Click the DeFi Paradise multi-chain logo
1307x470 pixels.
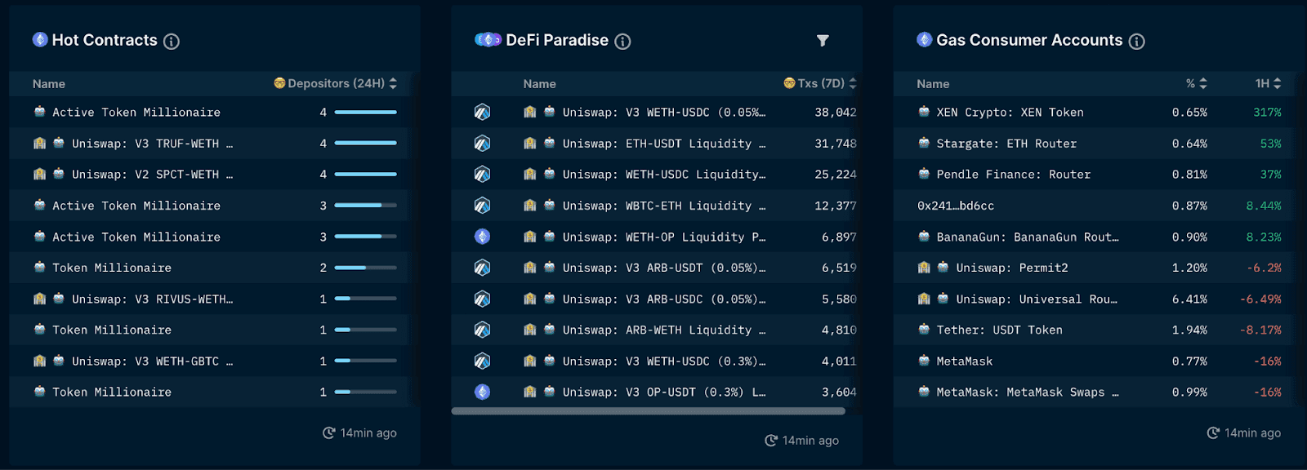click(x=488, y=39)
